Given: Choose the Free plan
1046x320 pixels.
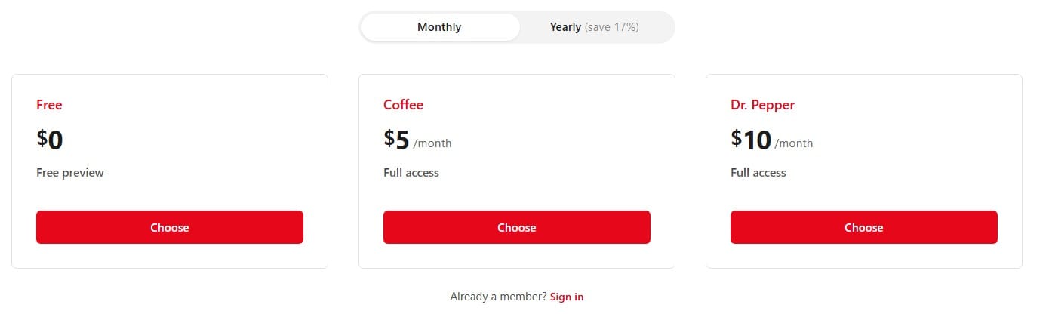Looking at the screenshot, I should click(x=170, y=227).
